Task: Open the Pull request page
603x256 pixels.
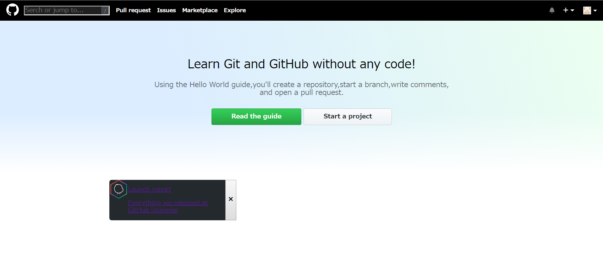Action: pos(133,10)
